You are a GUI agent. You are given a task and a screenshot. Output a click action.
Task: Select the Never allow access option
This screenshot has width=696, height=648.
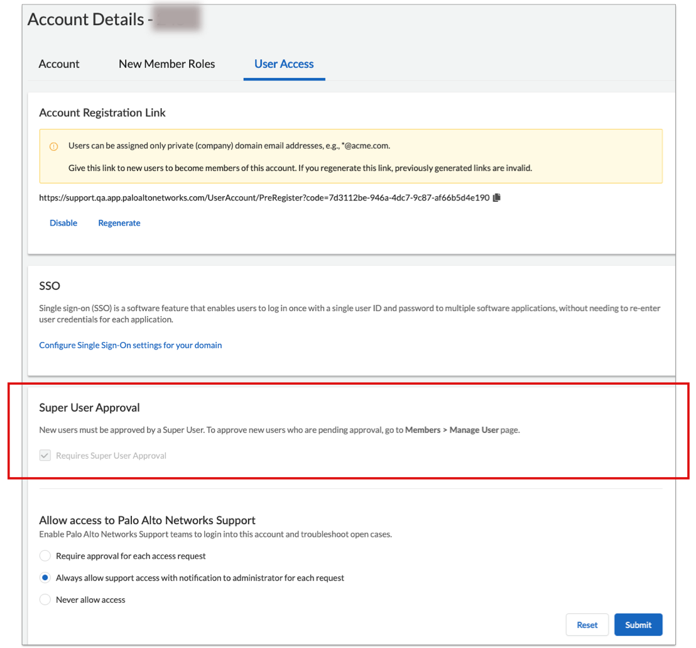pos(45,600)
